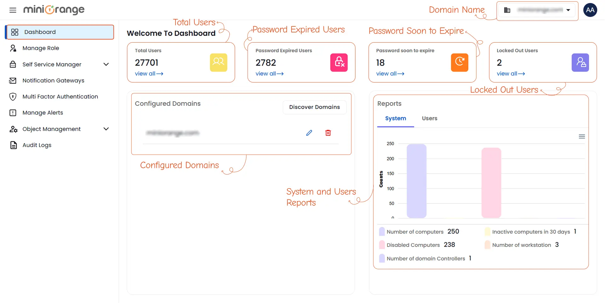605x303 pixels.
Task: Click the Disabled Computers pink bar
Action: 491,183
